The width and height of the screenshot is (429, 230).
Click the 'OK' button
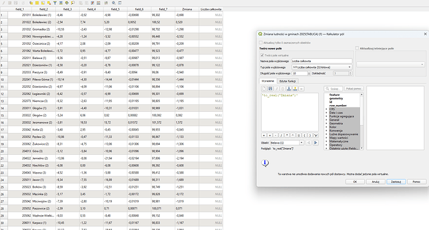coord(355,182)
